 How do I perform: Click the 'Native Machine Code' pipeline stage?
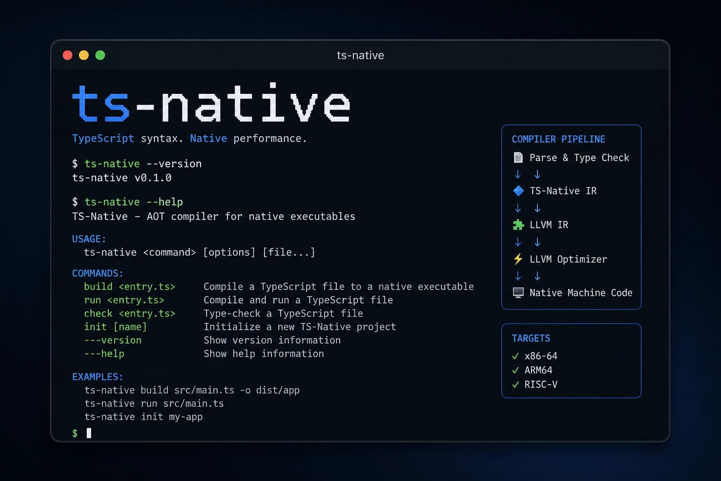pyautogui.click(x=581, y=293)
